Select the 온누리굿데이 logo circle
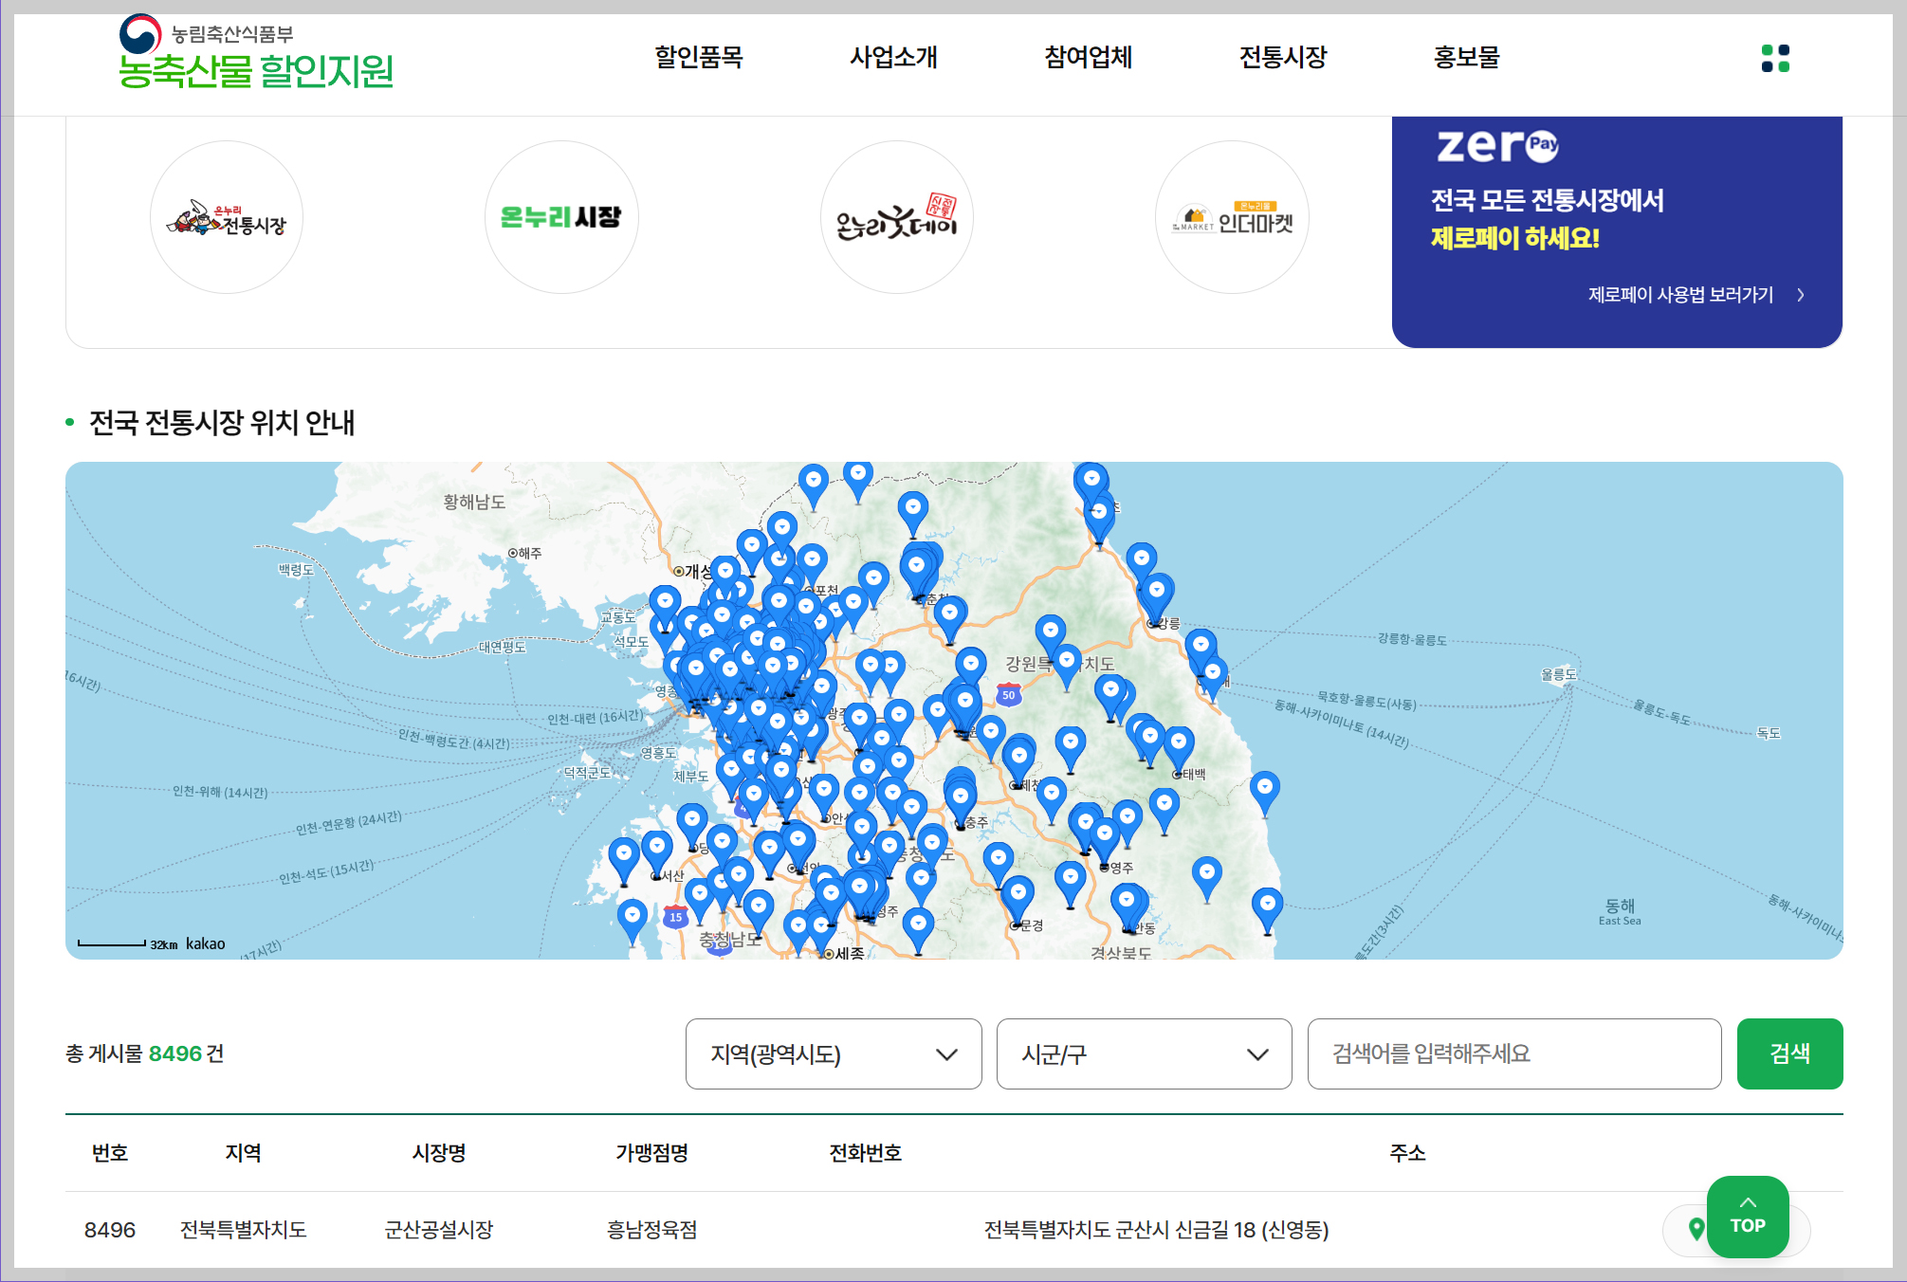The width and height of the screenshot is (1907, 1282). point(896,217)
